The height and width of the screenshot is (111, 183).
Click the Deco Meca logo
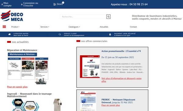tap(12, 16)
